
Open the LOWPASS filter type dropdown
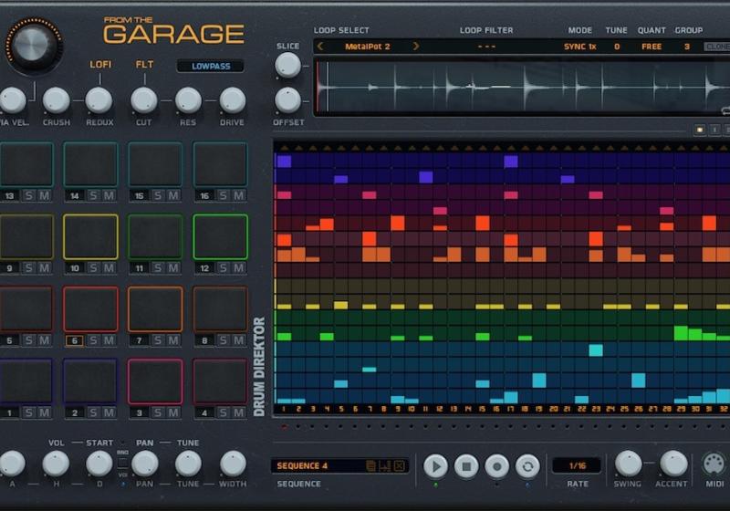coord(210,66)
